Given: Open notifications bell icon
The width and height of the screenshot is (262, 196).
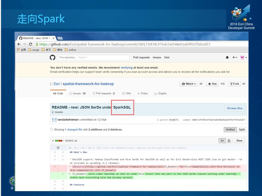Looking at the screenshot, I should pyautogui.click(x=227, y=57).
